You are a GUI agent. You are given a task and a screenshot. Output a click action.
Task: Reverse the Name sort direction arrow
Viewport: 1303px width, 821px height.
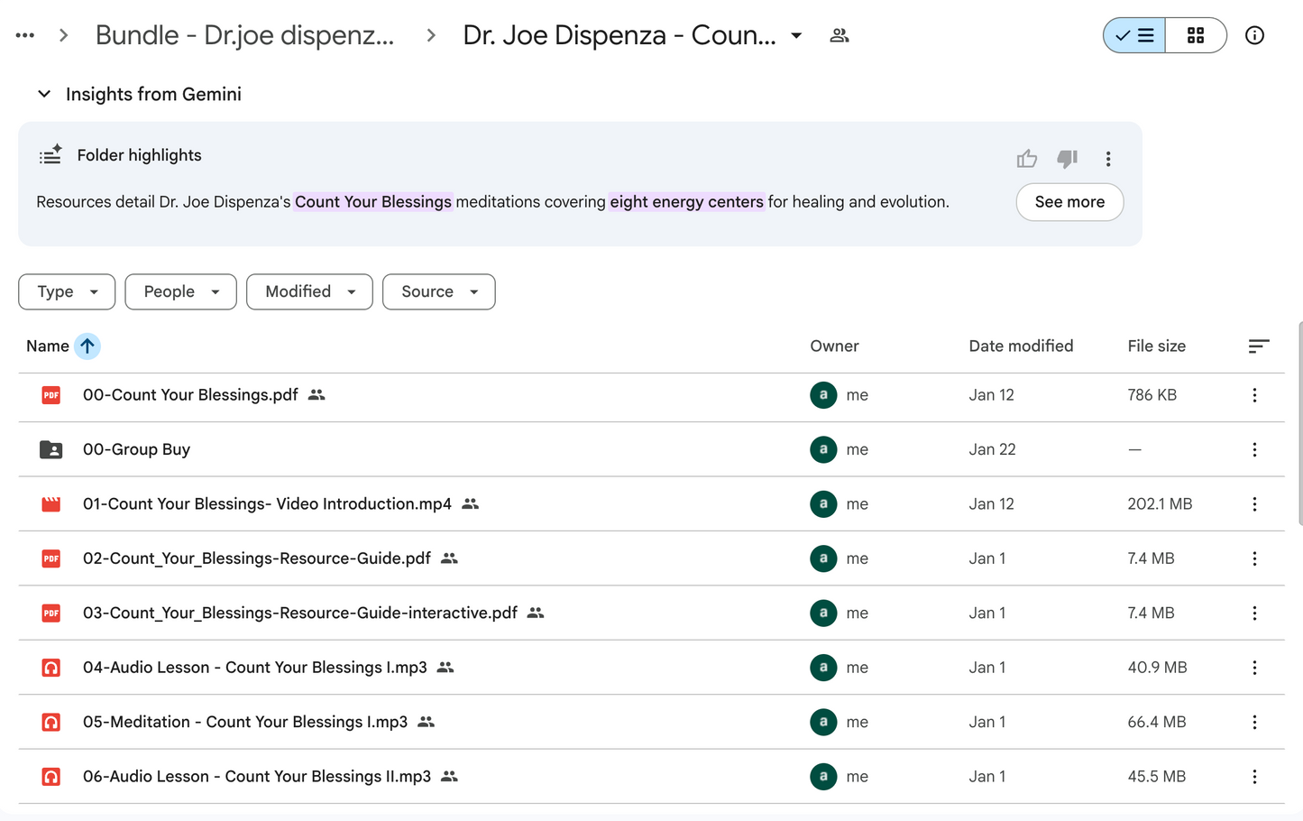(87, 346)
